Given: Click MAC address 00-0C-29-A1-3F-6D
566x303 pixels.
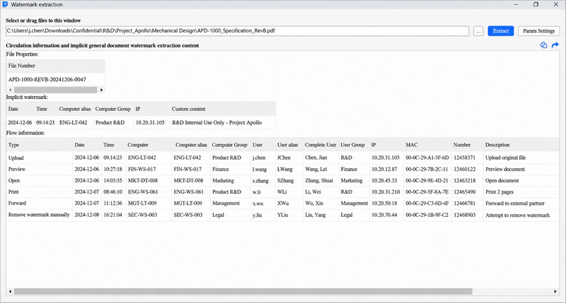Looking at the screenshot, I should click(427, 158).
